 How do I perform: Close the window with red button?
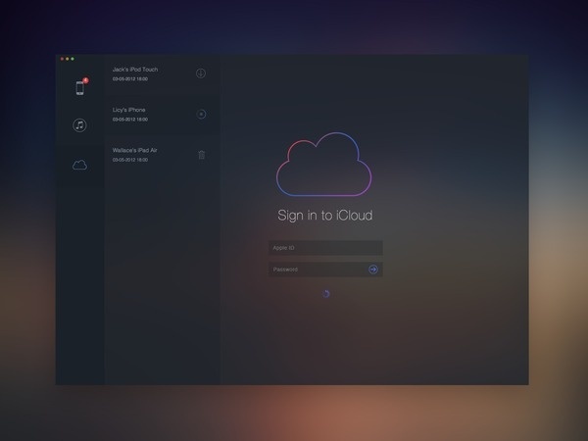(63, 59)
